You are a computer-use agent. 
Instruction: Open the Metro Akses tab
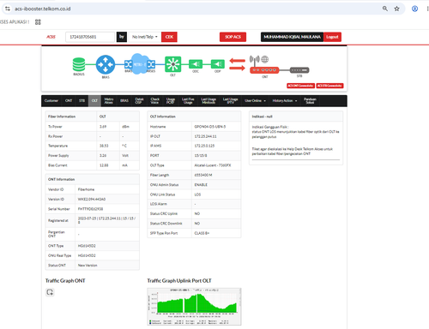click(x=109, y=101)
